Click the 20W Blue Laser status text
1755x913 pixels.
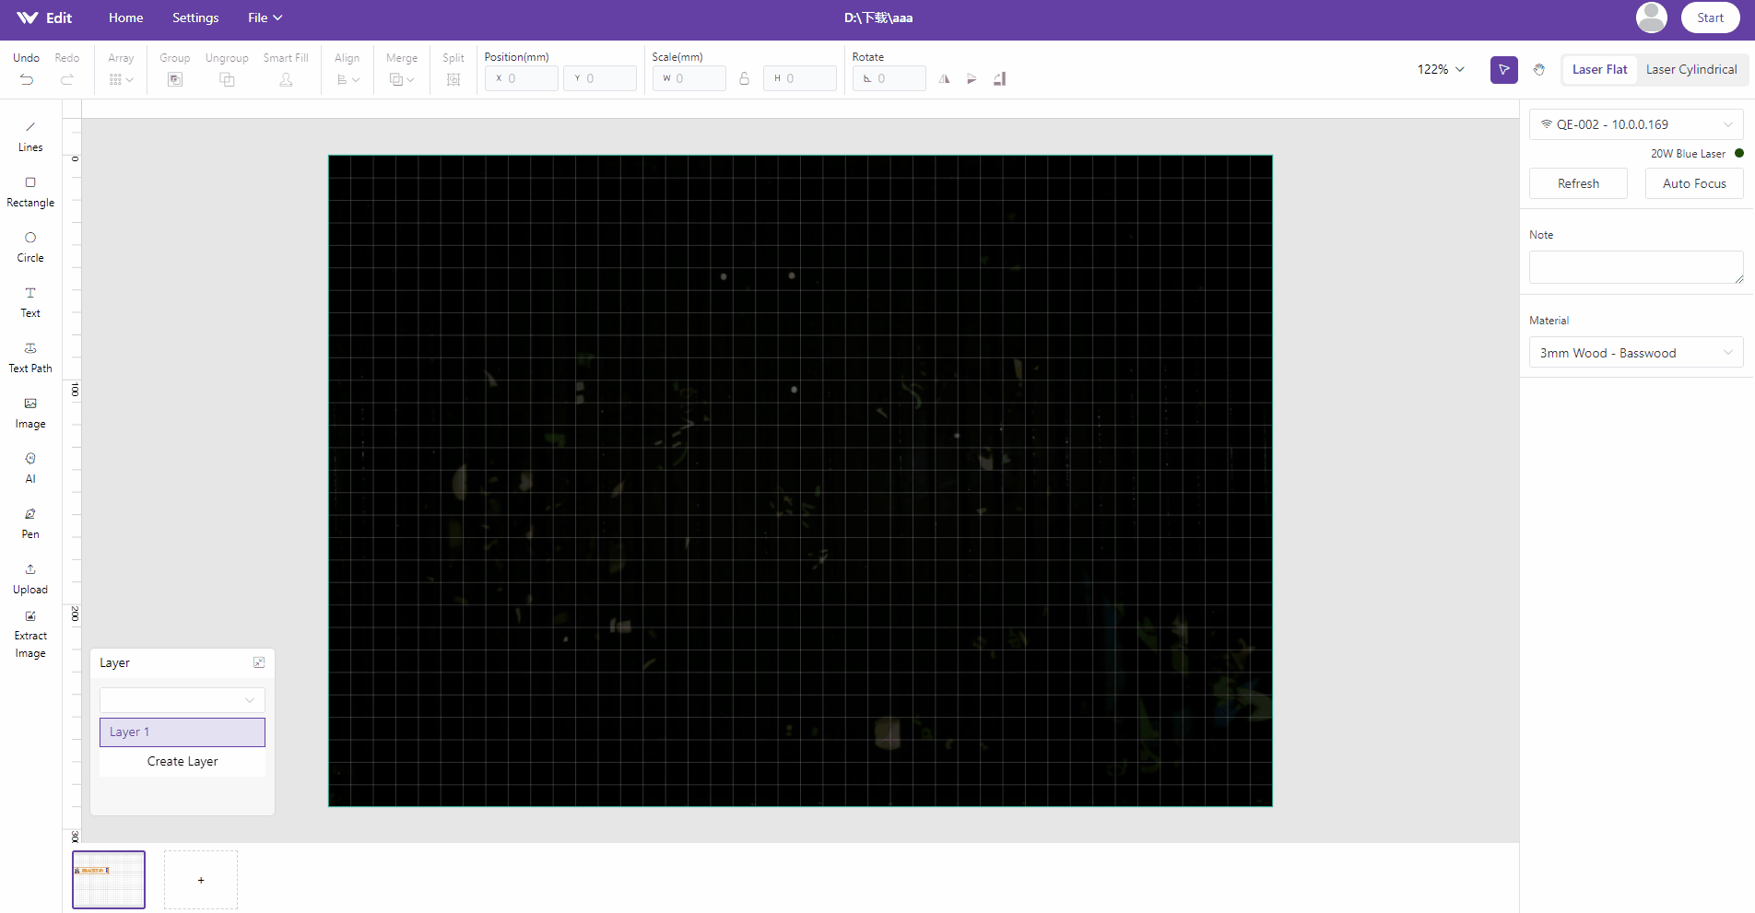click(x=1688, y=154)
